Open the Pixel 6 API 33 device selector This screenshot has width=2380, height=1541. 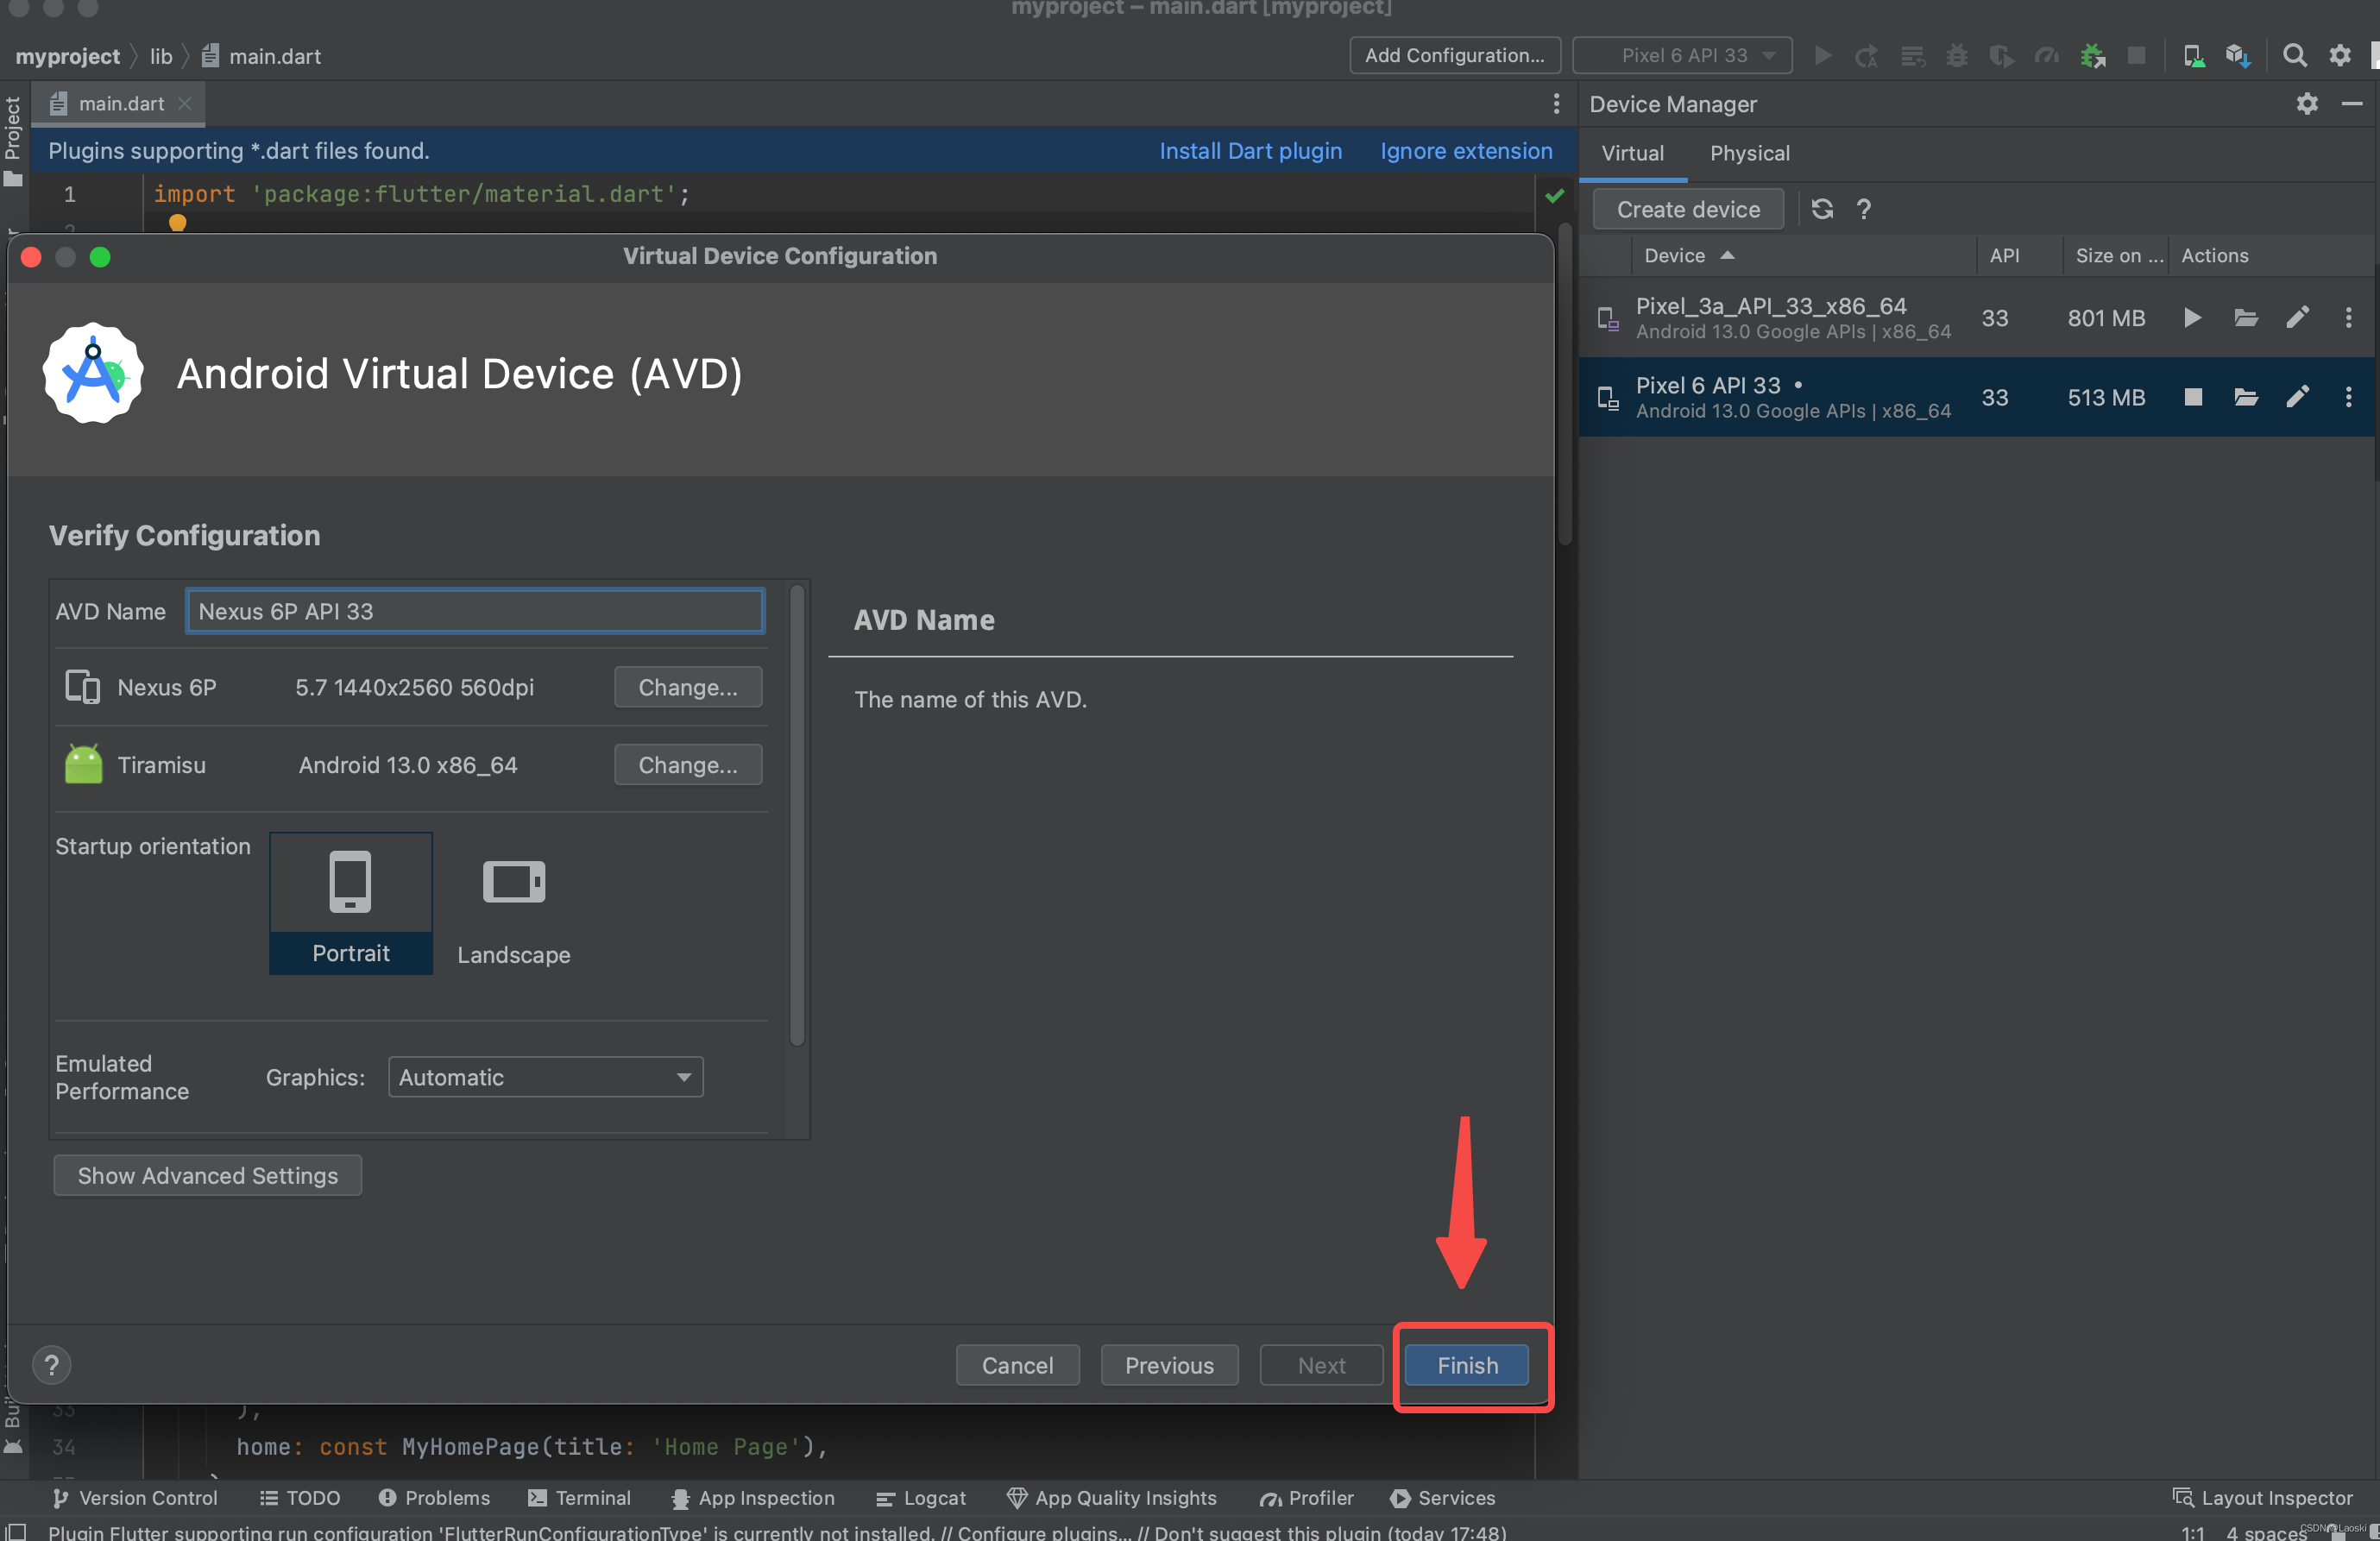[x=1683, y=55]
